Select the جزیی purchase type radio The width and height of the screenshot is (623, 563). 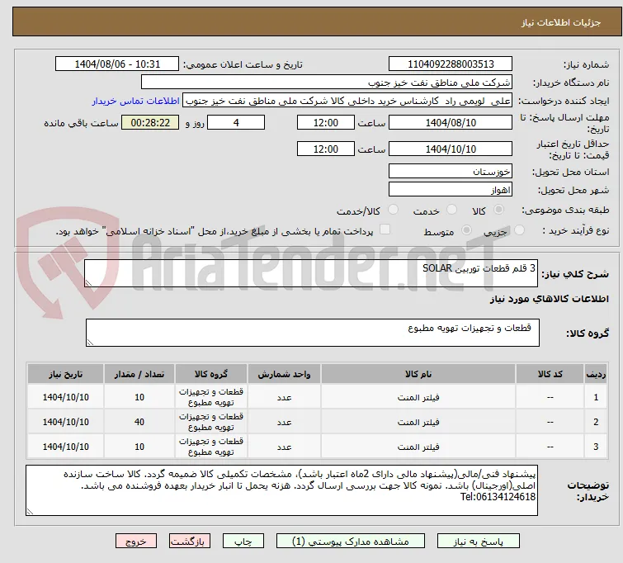(x=519, y=230)
